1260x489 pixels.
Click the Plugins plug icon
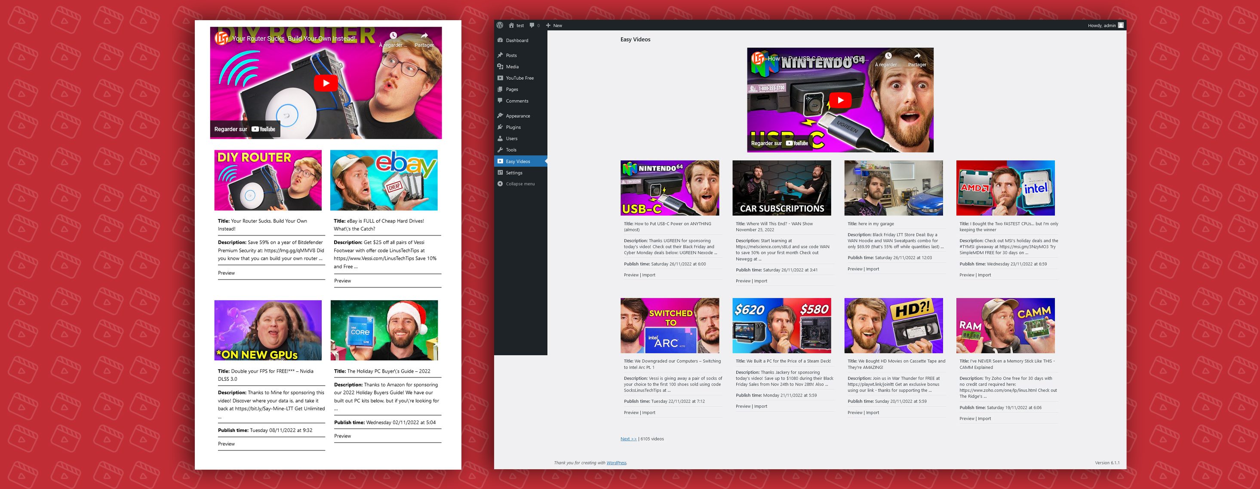point(500,127)
